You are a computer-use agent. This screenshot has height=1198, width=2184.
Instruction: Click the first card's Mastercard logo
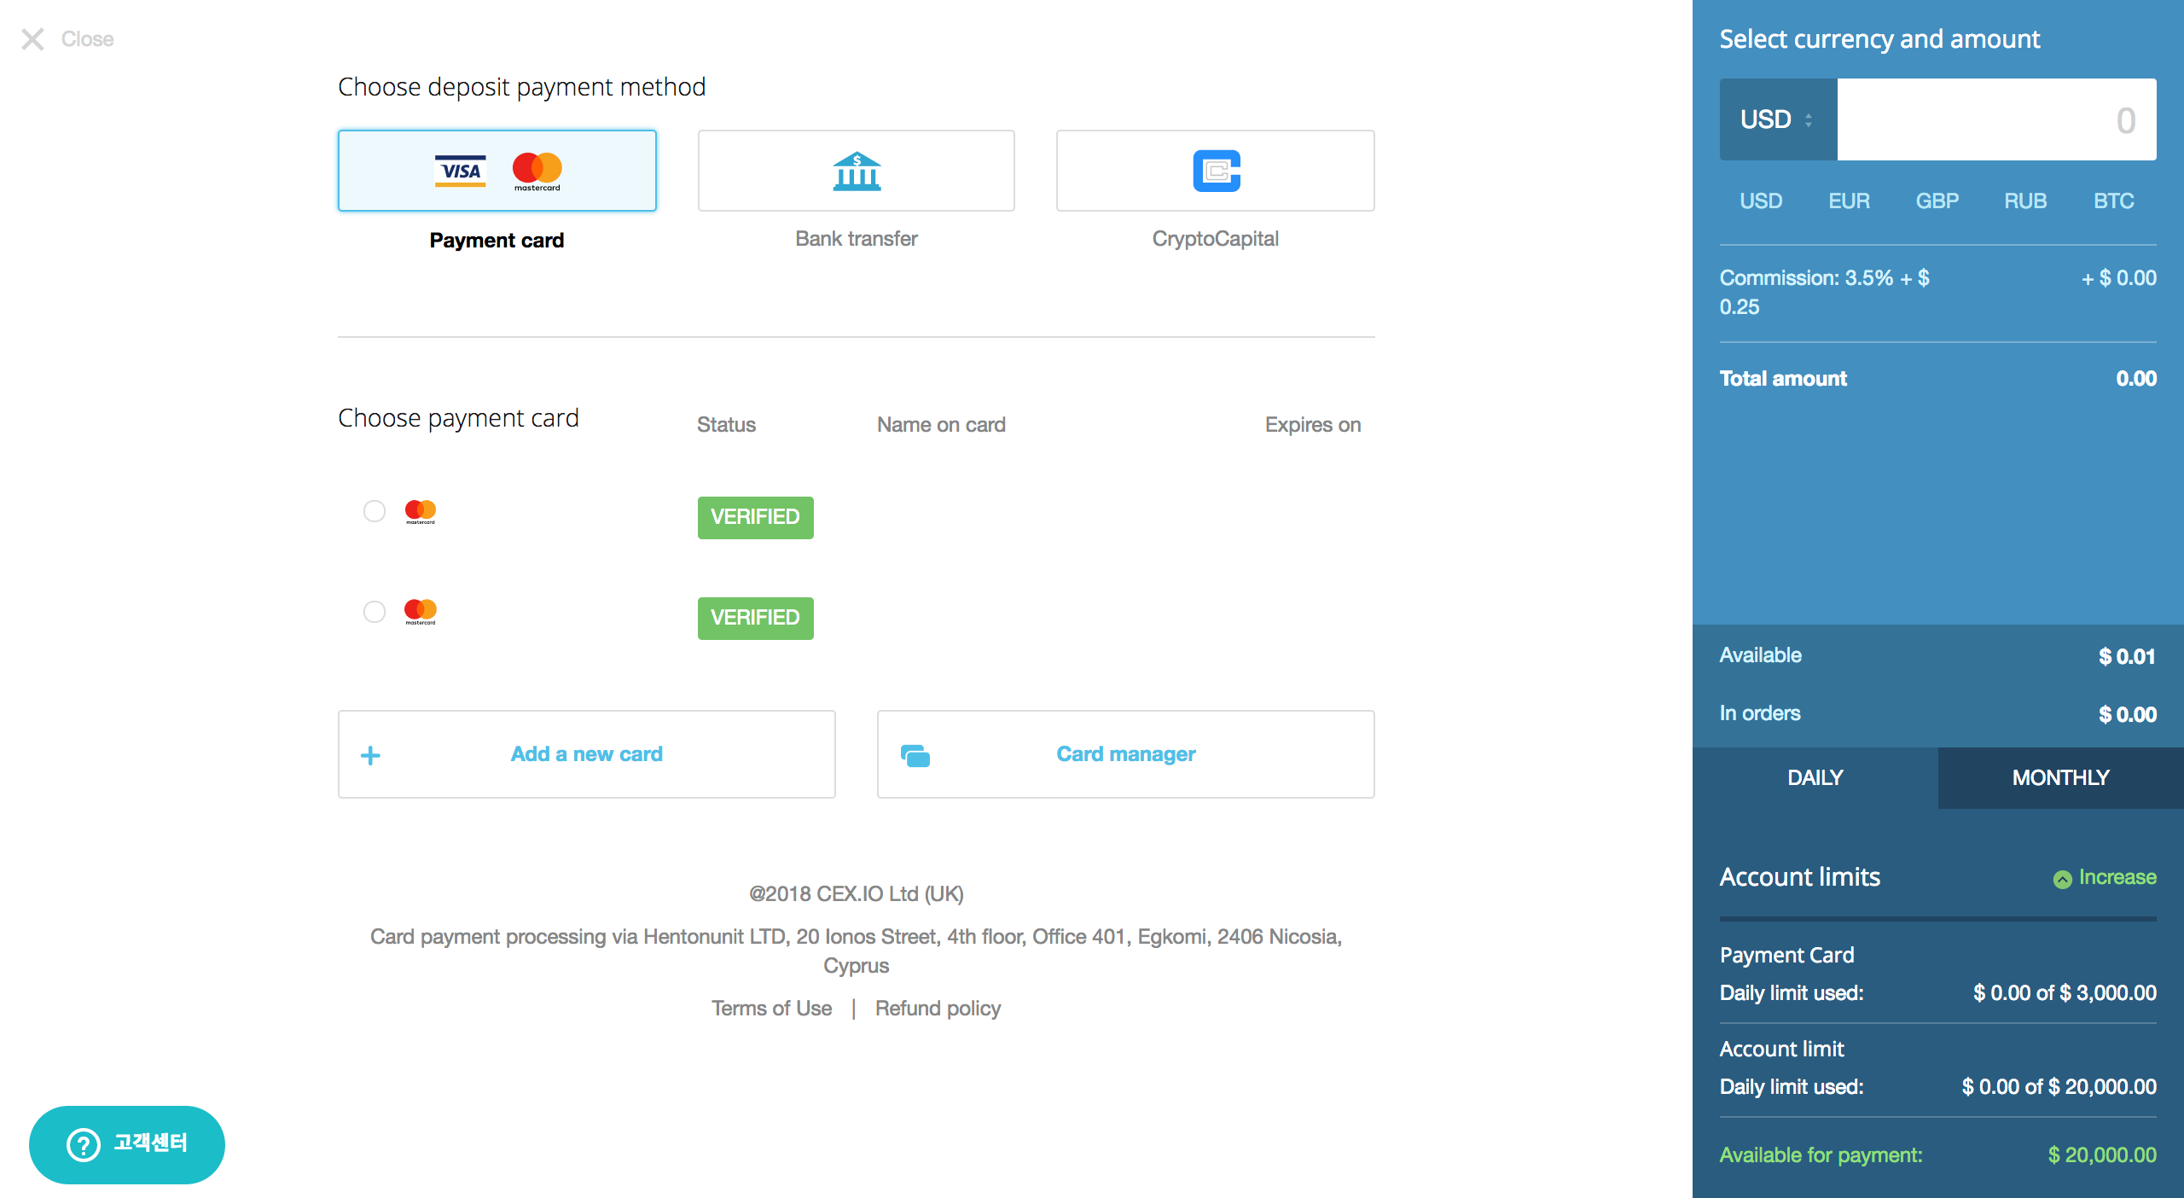pyautogui.click(x=421, y=511)
